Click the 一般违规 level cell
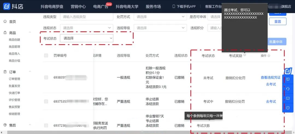The image size is (295, 134). 123,78
